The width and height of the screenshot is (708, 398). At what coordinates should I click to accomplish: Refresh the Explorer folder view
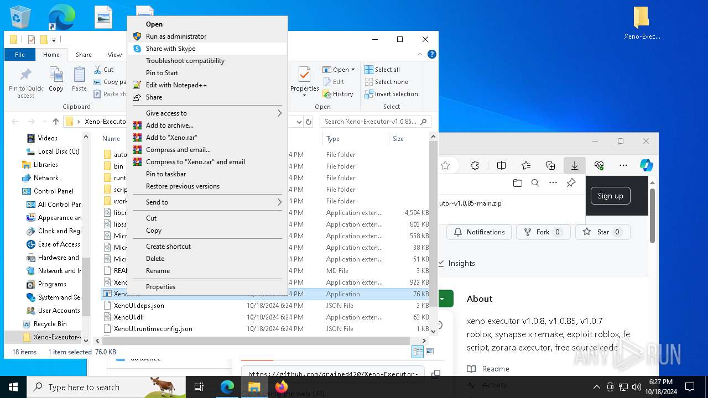coord(309,122)
